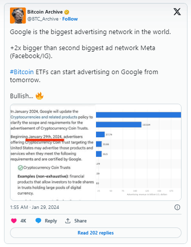The height and width of the screenshot is (247, 191).
Task: Open the embedded Google policy image
Action: tap(95, 152)
